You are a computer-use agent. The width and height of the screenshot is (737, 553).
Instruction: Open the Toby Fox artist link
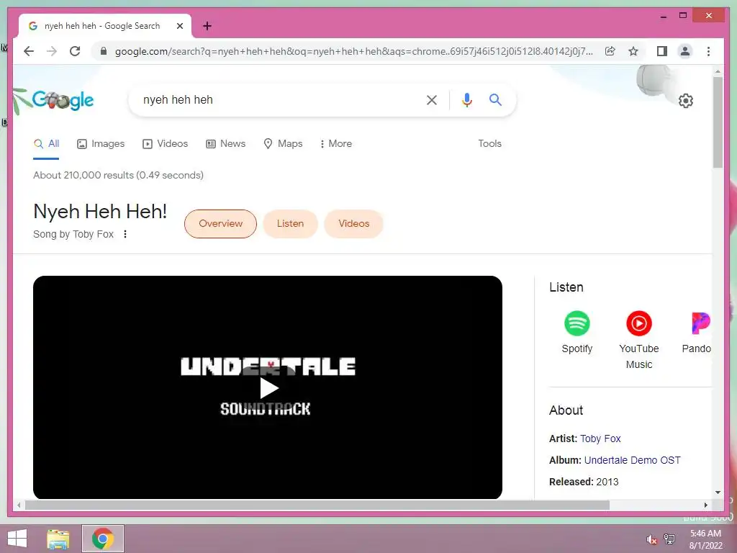tap(600, 439)
